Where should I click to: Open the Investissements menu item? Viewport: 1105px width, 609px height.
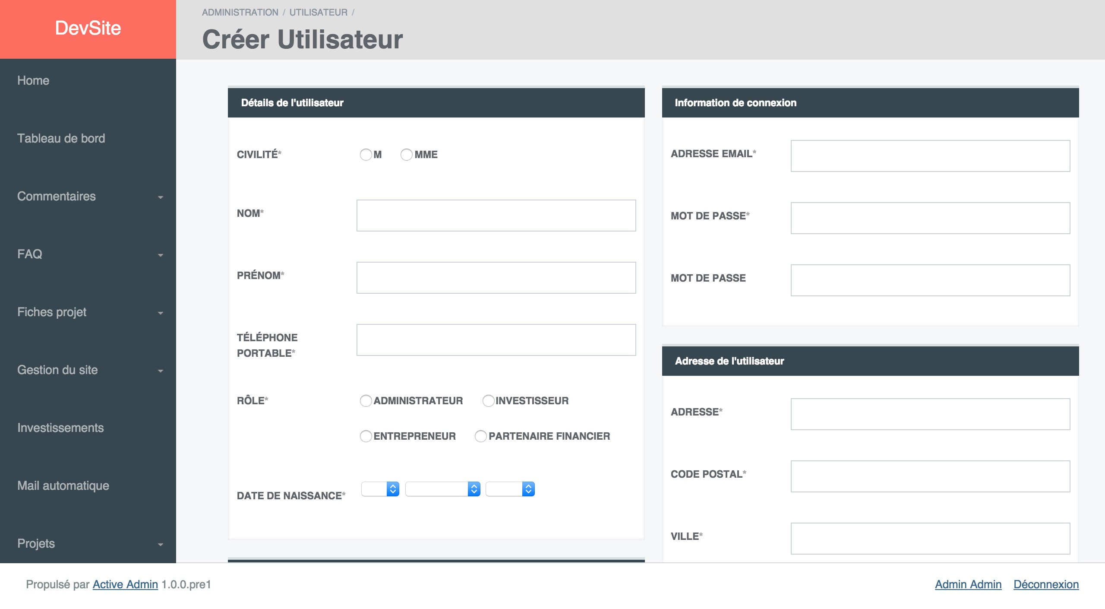point(60,428)
